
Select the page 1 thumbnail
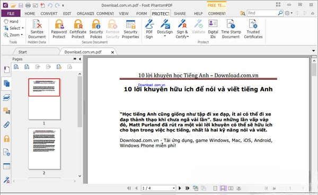tap(44, 99)
